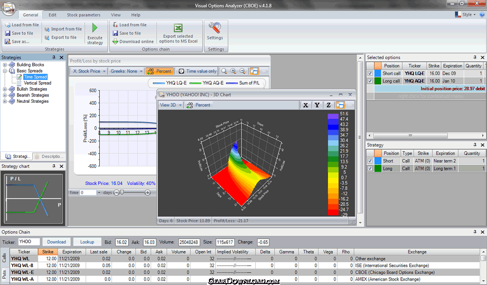Click Import from file
This screenshot has width=487, height=285.
click(63, 29)
